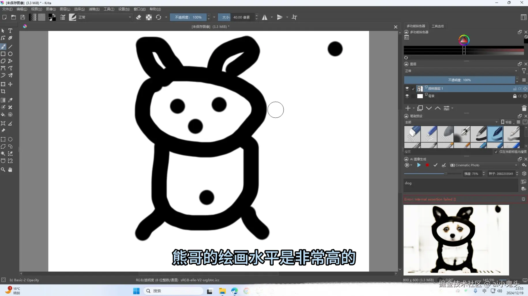The width and height of the screenshot is (528, 296).
Task: Switch to the 工具选项 tab
Action: click(x=438, y=26)
